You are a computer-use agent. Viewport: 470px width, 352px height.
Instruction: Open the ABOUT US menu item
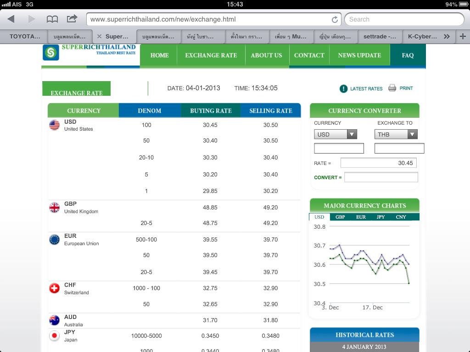point(267,55)
